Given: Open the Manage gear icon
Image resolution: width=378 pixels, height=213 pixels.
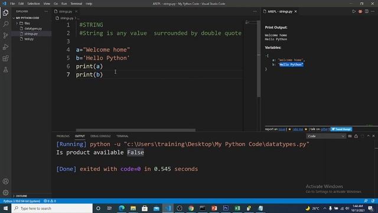Looking at the screenshot, I should (5, 192).
